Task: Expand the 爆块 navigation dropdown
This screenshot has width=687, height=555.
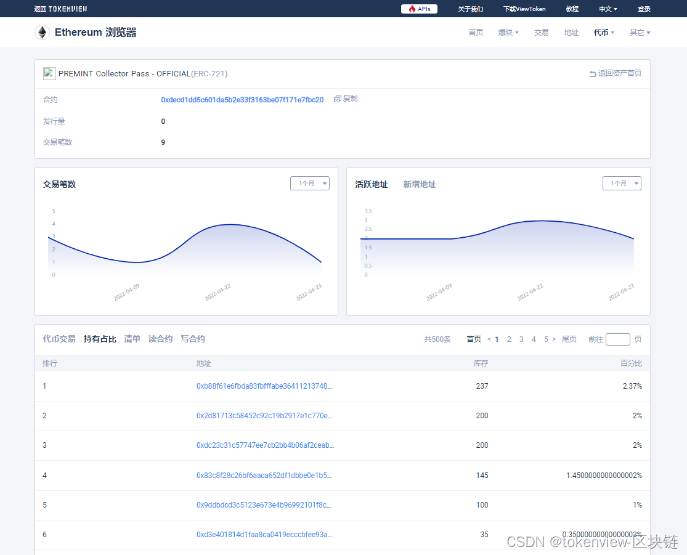Action: 508,33
